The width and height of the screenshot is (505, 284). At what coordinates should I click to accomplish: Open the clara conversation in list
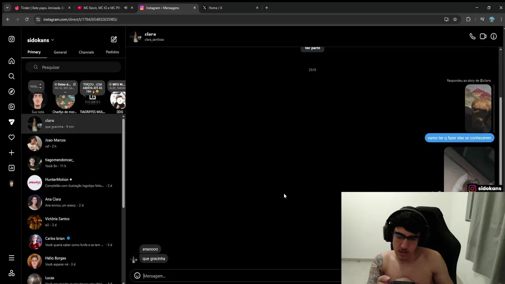click(x=72, y=123)
